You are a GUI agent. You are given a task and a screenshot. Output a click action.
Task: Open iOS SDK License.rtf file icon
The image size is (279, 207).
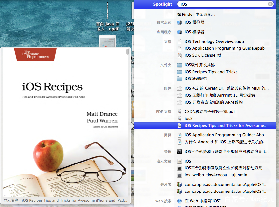pyautogui.click(x=180, y=55)
